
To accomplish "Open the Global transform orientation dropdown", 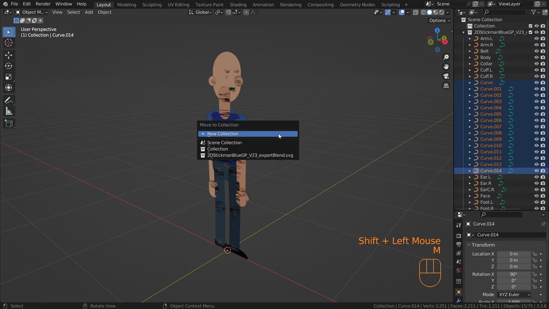I will (x=201, y=12).
